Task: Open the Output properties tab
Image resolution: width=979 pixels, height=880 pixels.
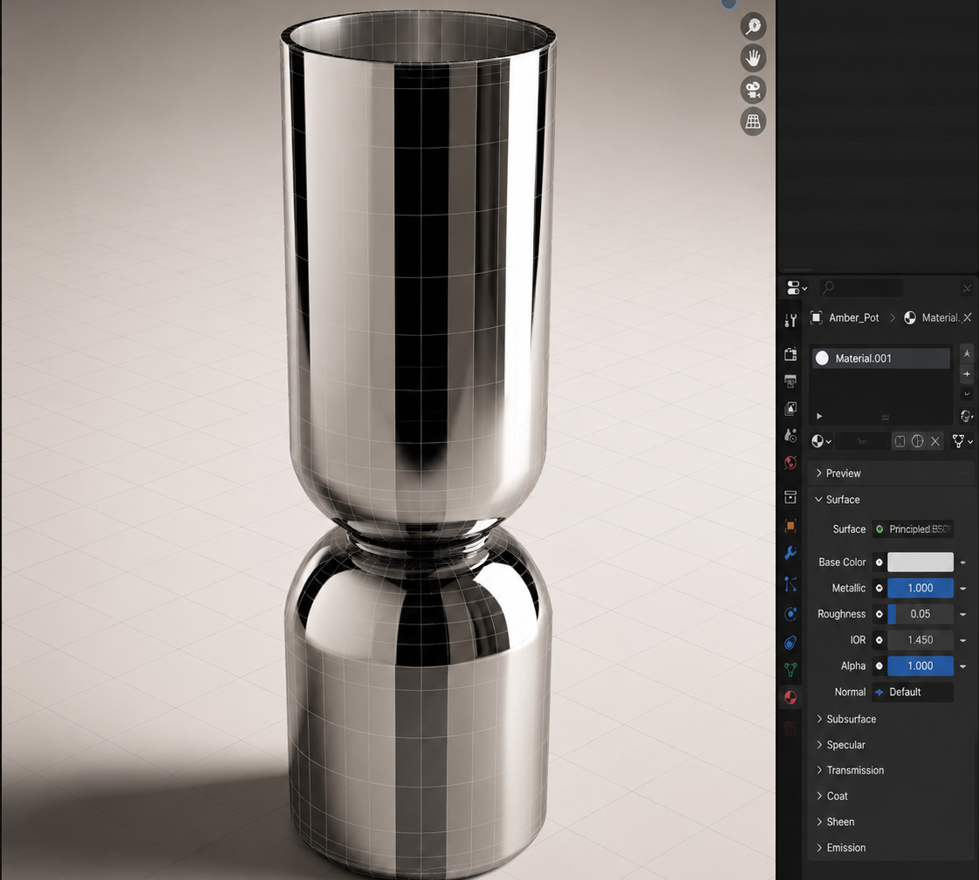Action: [791, 381]
